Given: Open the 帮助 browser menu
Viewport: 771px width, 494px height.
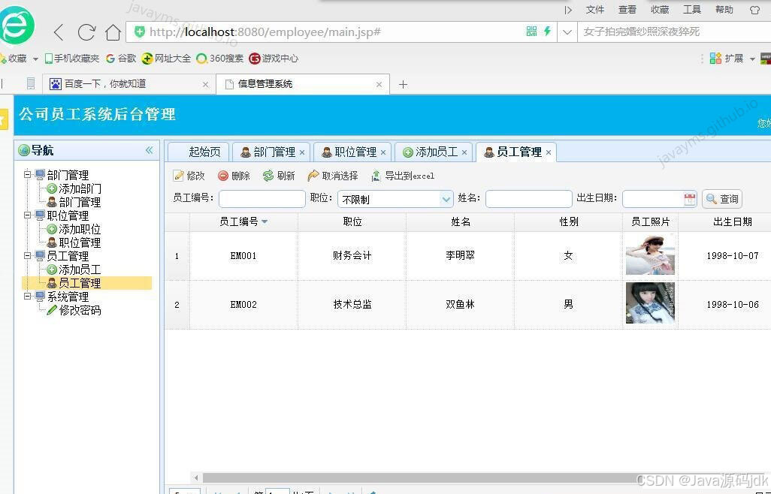Looking at the screenshot, I should click(x=724, y=9).
